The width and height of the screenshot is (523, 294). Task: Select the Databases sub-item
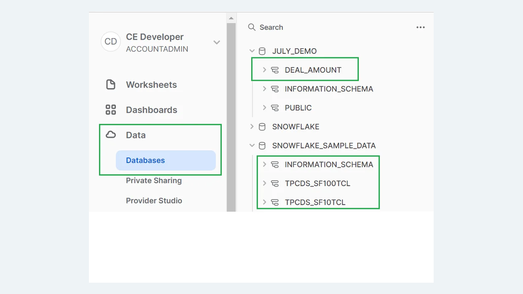(166, 160)
